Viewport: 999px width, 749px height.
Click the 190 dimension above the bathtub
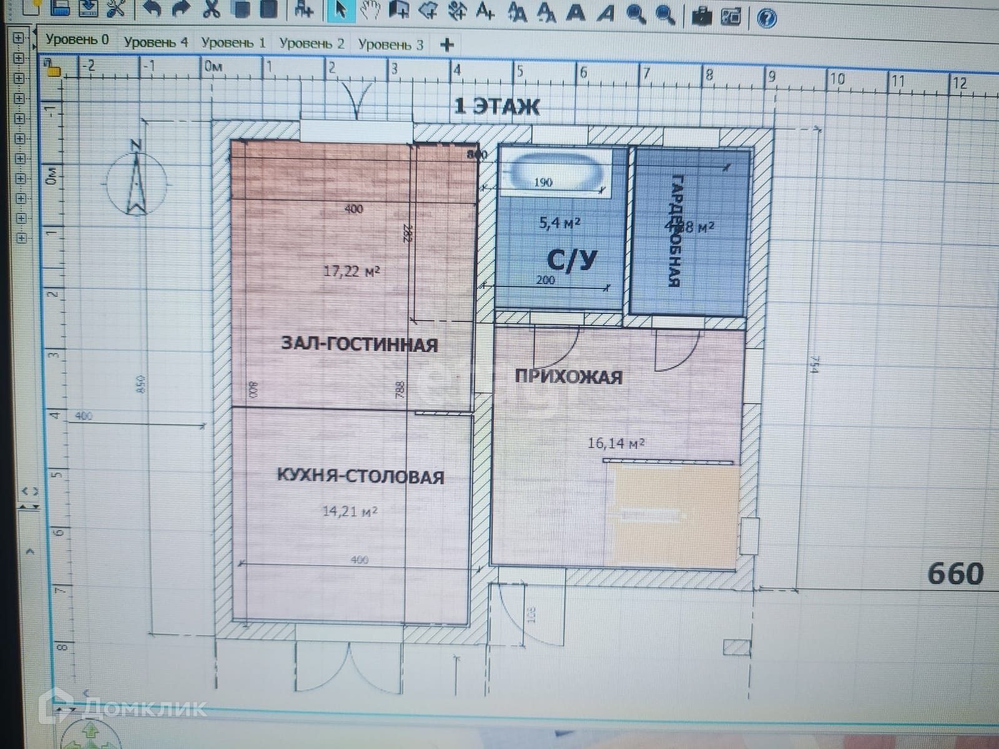(x=543, y=182)
